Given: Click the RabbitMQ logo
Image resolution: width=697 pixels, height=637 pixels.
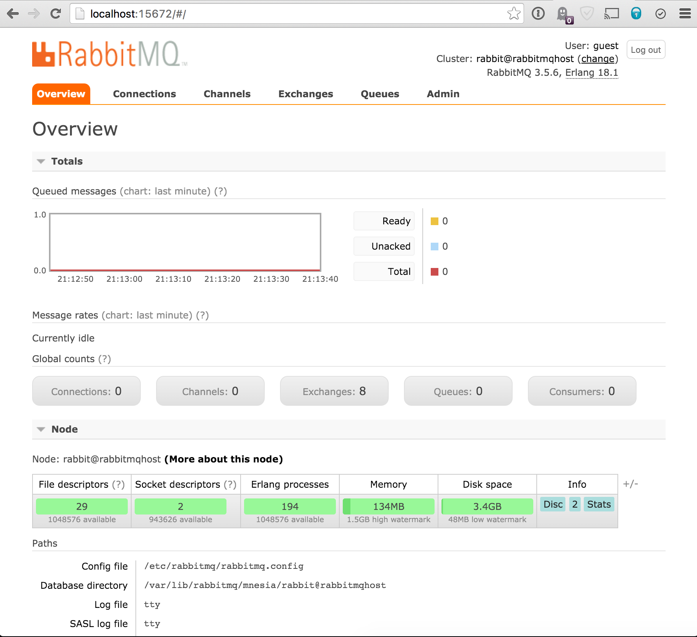Looking at the screenshot, I should [x=110, y=54].
